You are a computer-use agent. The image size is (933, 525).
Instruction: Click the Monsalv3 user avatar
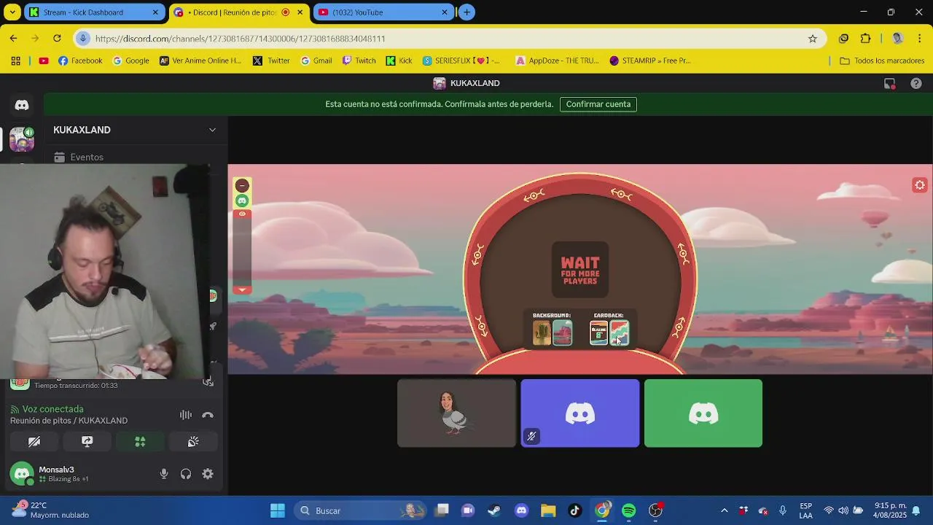click(x=22, y=474)
